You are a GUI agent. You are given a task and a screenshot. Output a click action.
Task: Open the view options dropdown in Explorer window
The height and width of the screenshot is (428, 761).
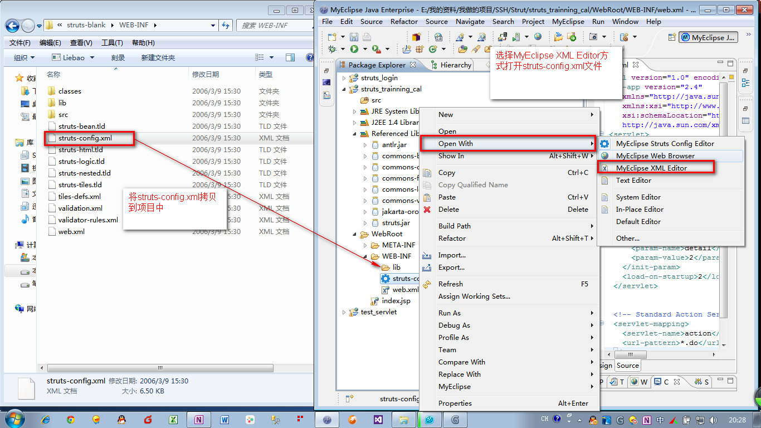[x=272, y=57]
